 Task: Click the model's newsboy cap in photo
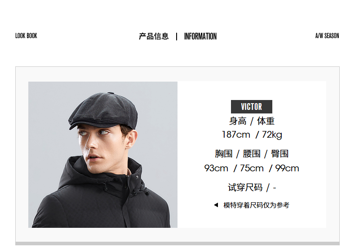pos(103,110)
